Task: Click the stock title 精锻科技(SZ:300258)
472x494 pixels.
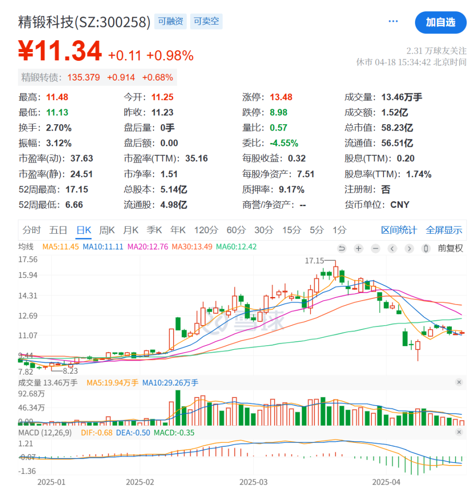Action: [x=84, y=22]
